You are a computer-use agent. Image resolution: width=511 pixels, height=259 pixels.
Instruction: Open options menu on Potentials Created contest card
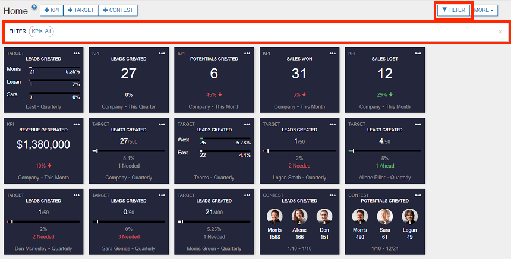[418, 195]
